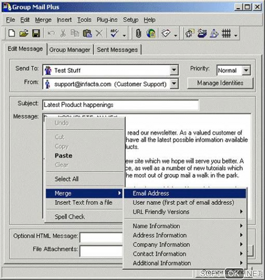Click the group icon in Send To field
Image resolution: width=265 pixels, height=280 pixels.
point(48,70)
